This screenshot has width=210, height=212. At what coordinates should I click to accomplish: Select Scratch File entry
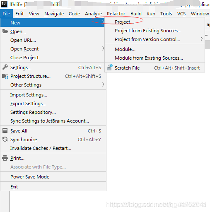point(154,68)
